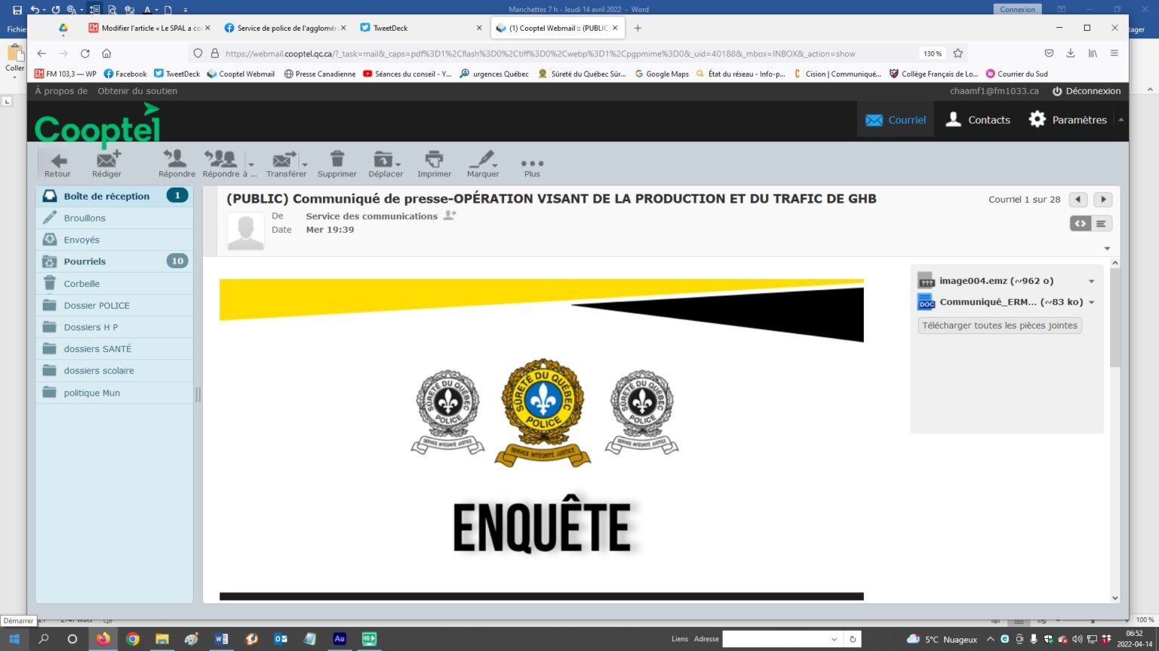Expand message header details arrow
The image size is (1159, 651).
pos(1107,249)
